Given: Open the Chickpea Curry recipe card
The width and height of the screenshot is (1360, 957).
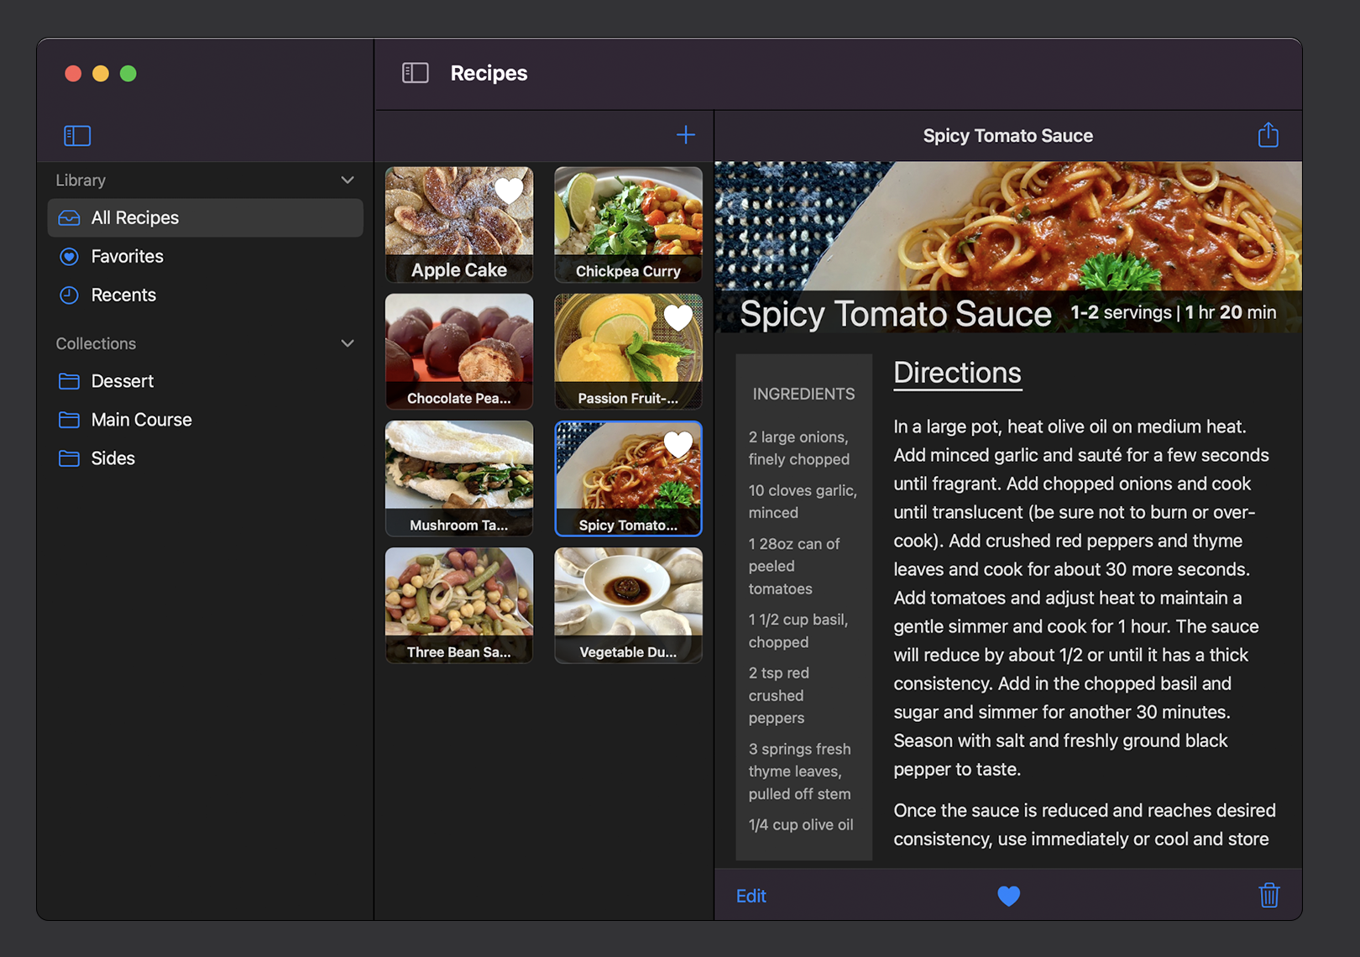Looking at the screenshot, I should tap(628, 224).
